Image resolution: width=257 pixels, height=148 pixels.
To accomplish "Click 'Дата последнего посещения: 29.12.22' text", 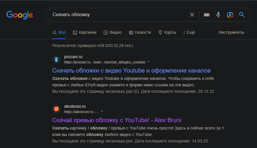I will click(x=178, y=91).
